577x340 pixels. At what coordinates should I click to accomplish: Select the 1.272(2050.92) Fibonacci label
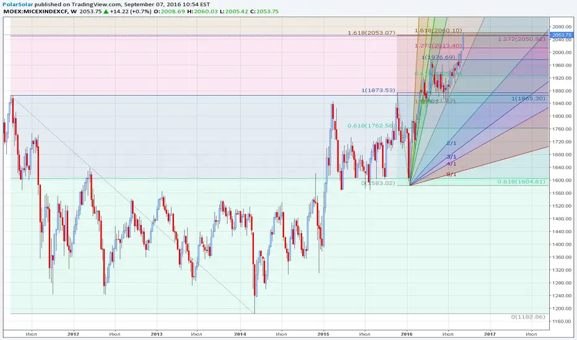(521, 38)
